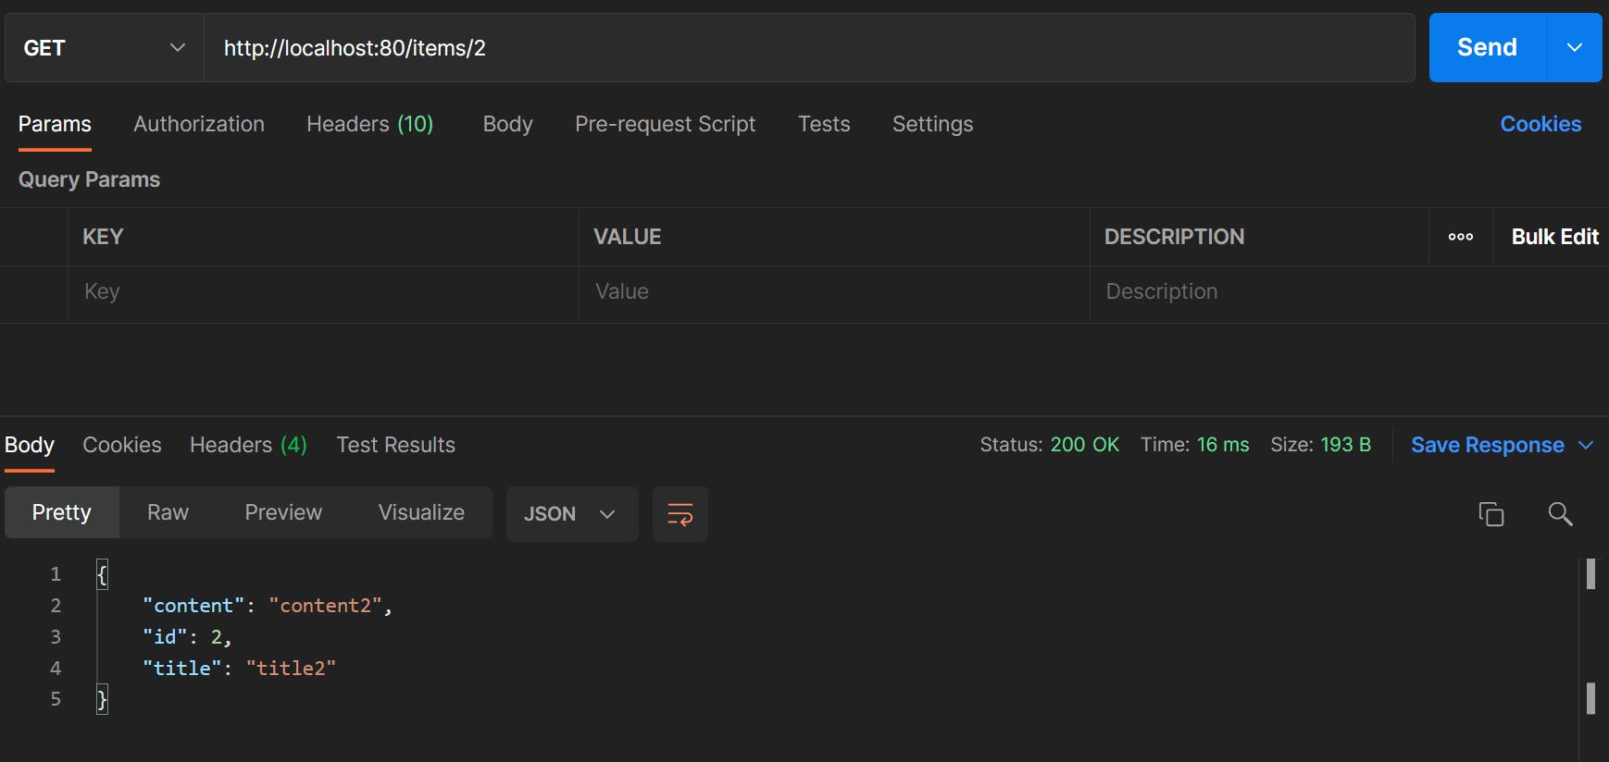Click the request URL field
The width and height of the screenshot is (1609, 762).
click(x=809, y=48)
